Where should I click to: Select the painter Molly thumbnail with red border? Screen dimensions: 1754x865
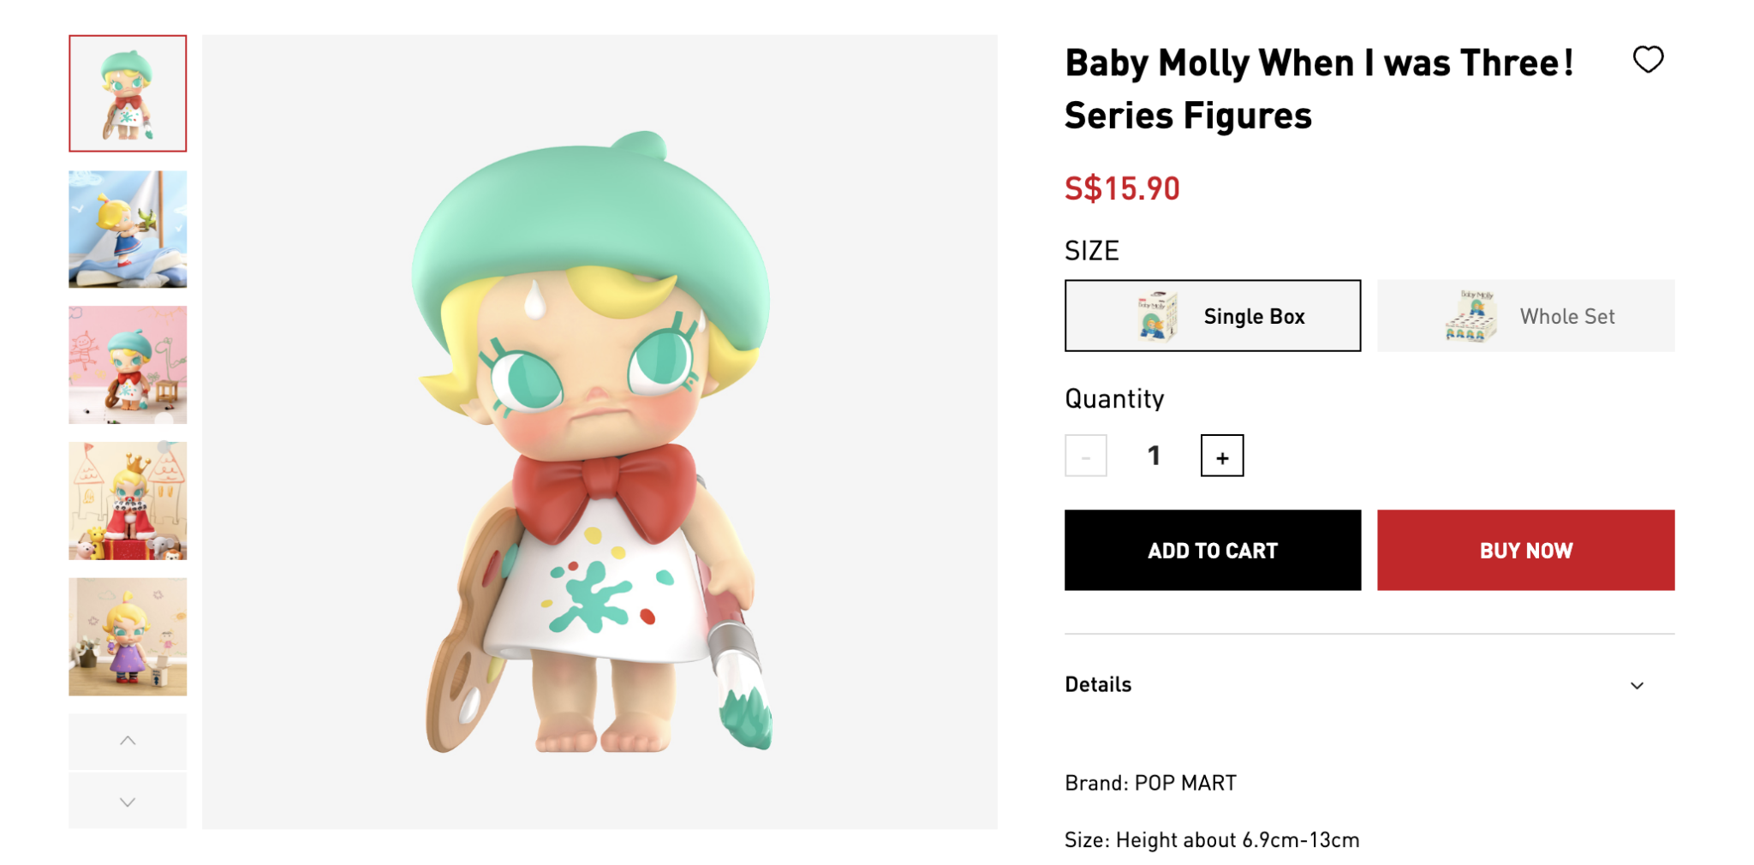point(128,93)
